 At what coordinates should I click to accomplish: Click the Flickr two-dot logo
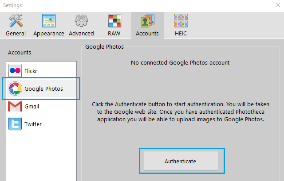pyautogui.click(x=15, y=70)
